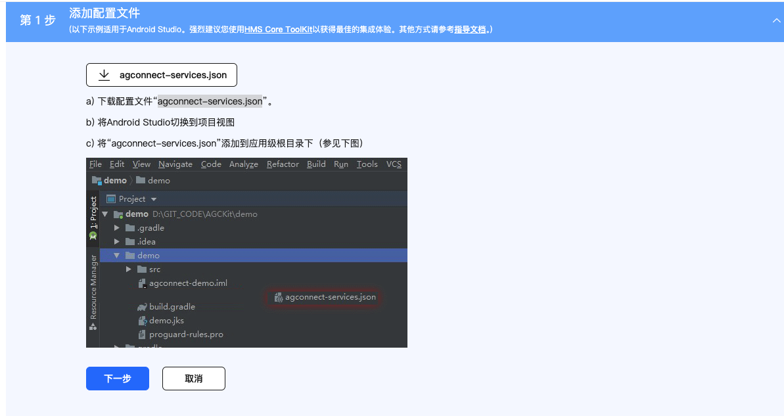
Task: Select the proguard-rules.pro file icon
Action: (142, 335)
